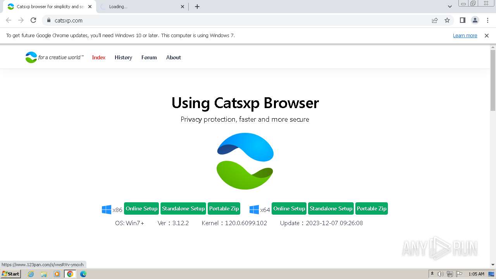Download x64 Portable Zip
This screenshot has height=279, width=496.
pos(372,208)
